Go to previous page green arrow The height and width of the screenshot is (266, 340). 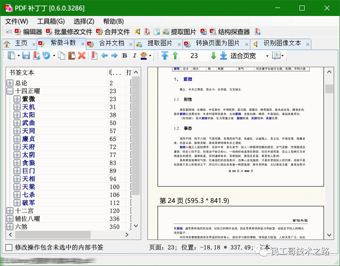tap(175, 56)
